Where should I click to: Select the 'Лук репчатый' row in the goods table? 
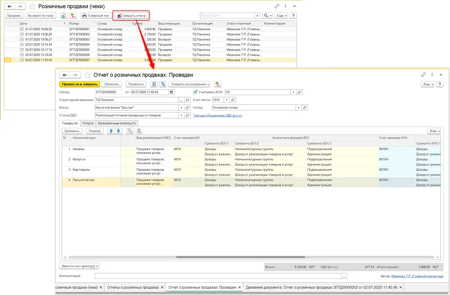[x=251, y=182]
